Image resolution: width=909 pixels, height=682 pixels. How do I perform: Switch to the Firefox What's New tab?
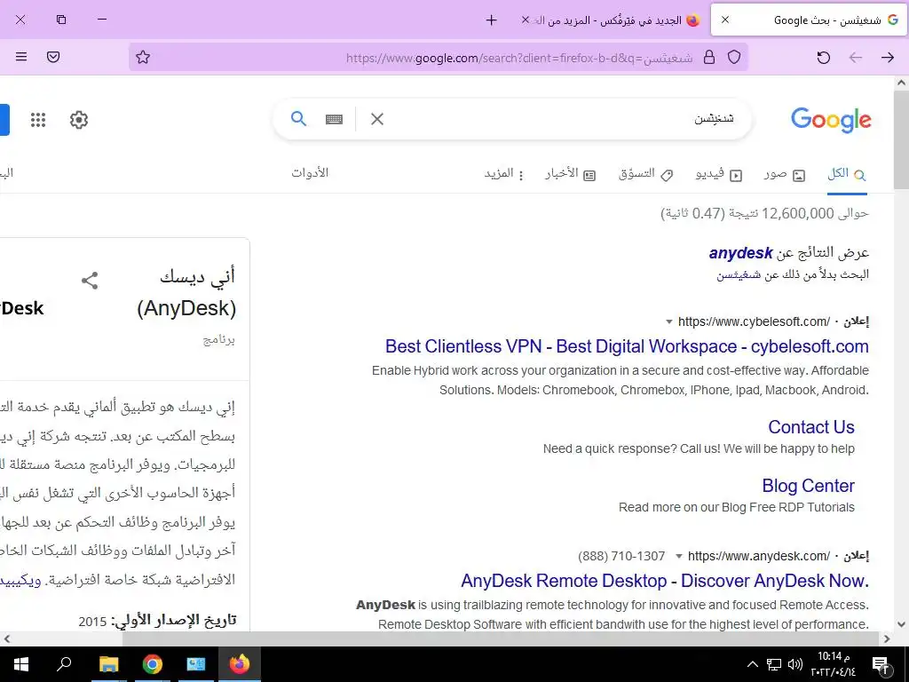609,20
